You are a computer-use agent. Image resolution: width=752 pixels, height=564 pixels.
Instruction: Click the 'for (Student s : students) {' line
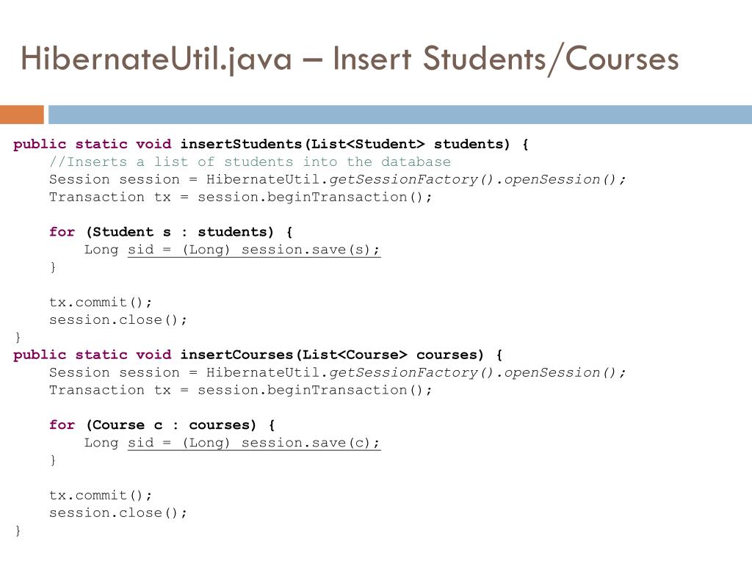[170, 232]
